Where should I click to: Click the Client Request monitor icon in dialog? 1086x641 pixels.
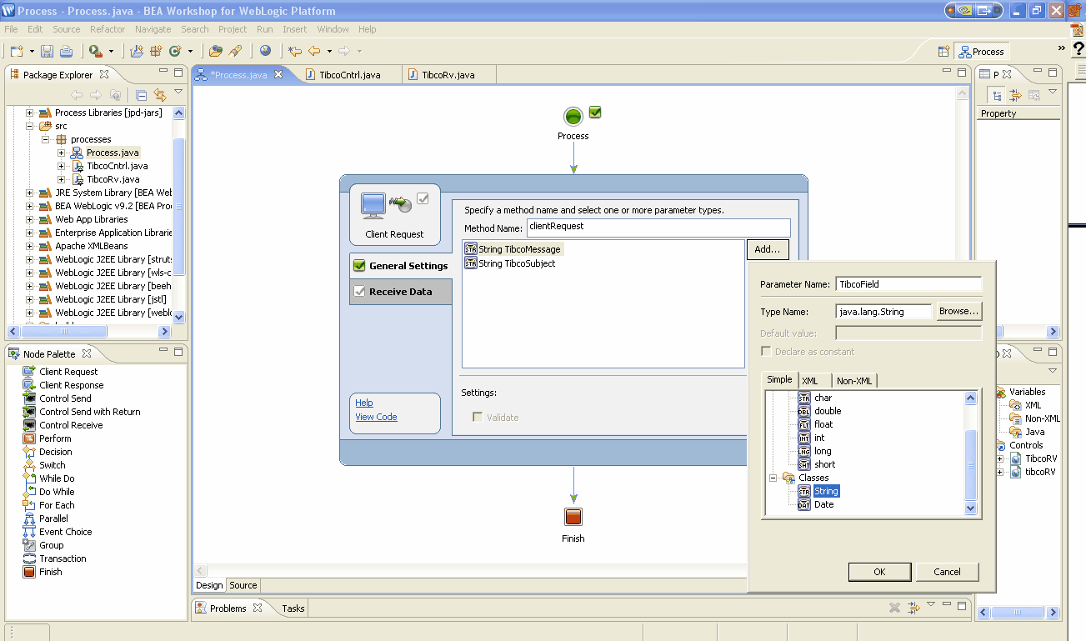click(x=373, y=203)
